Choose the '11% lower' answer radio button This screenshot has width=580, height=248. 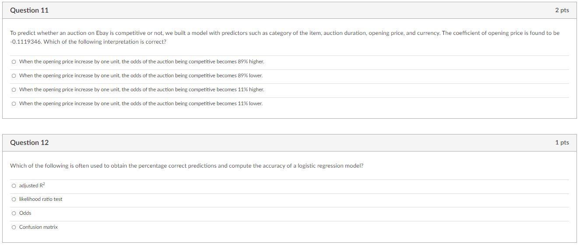coord(14,104)
